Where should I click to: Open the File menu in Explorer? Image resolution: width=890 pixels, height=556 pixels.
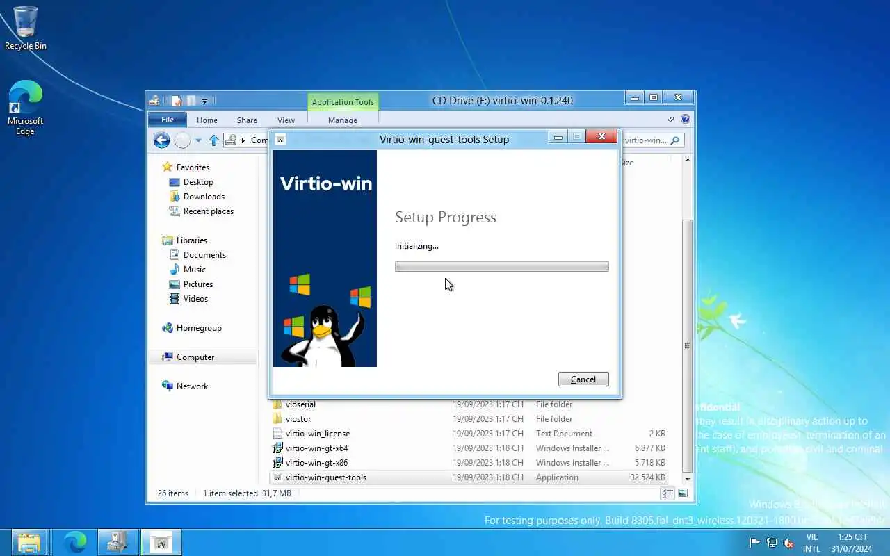click(168, 120)
